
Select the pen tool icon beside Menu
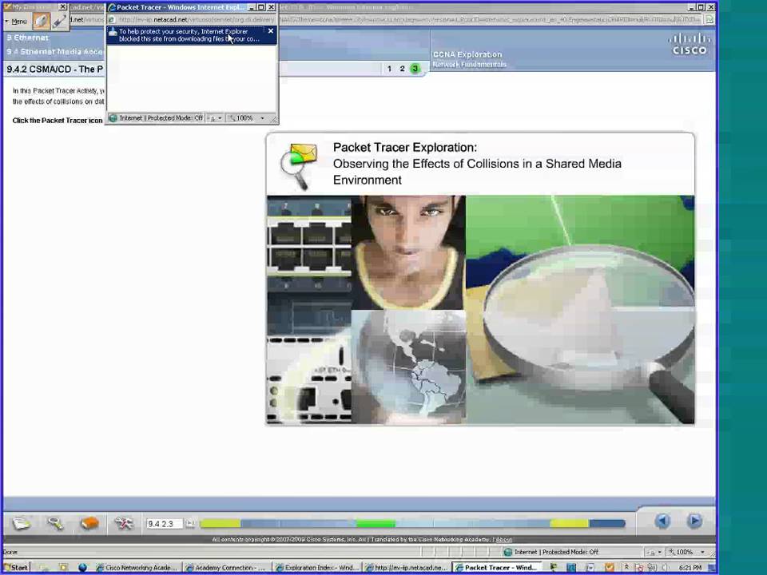[x=60, y=21]
